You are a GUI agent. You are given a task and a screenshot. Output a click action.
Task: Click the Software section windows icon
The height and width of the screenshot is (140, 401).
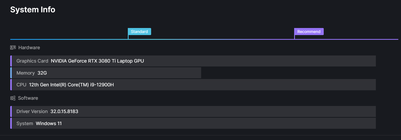point(13,98)
